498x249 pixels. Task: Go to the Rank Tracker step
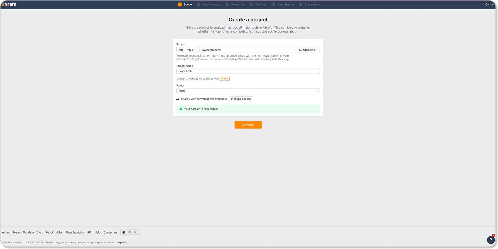pos(283,4)
